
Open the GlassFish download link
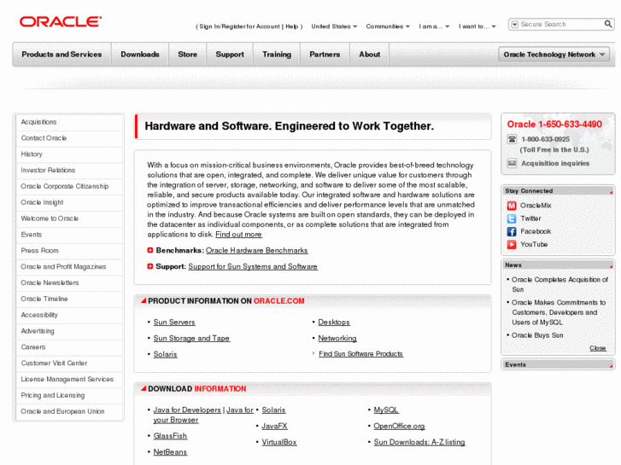[170, 436]
